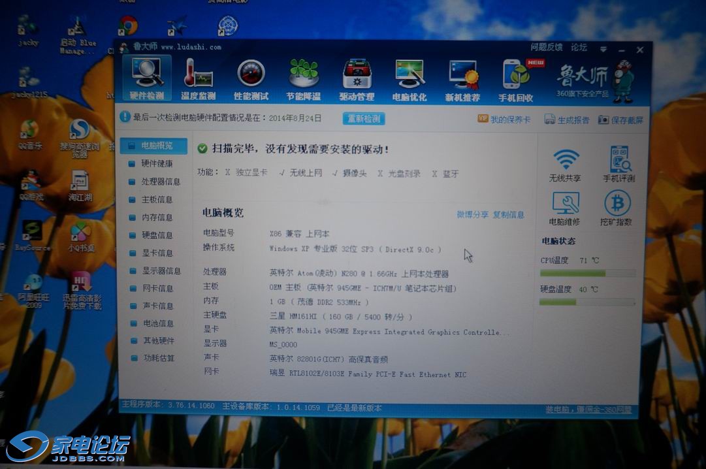Click 生成报告 to generate report
The height and width of the screenshot is (469, 706).
(x=567, y=120)
